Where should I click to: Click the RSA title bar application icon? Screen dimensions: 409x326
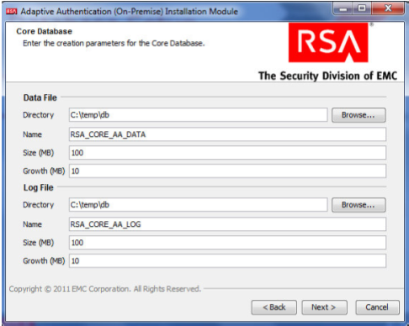click(12, 12)
